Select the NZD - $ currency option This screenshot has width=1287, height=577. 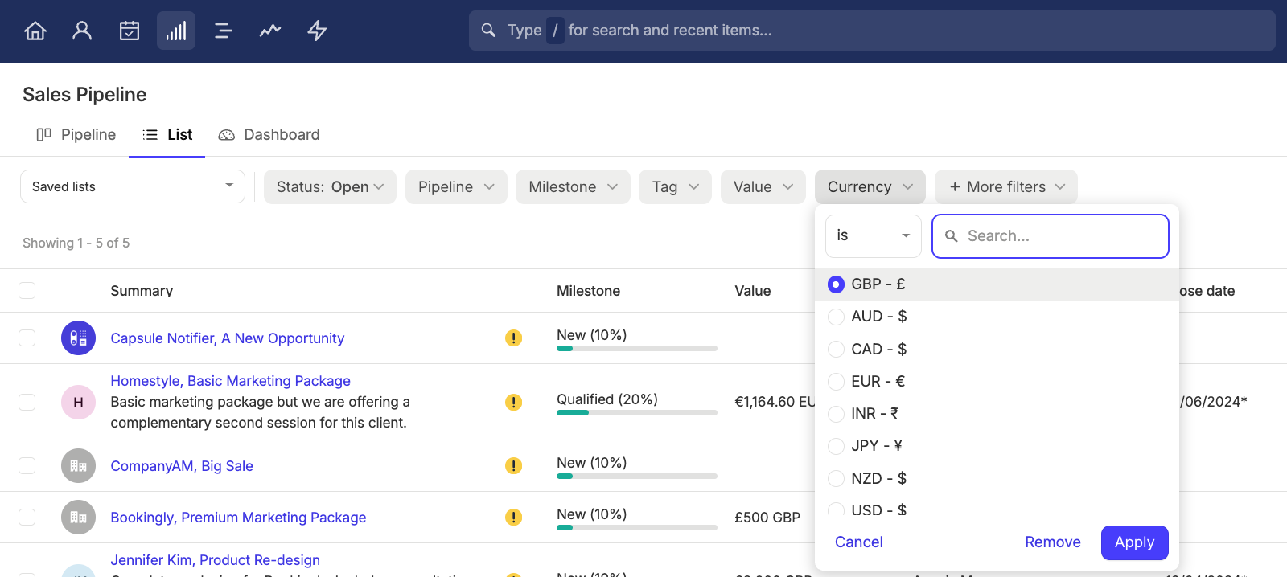pos(997,478)
